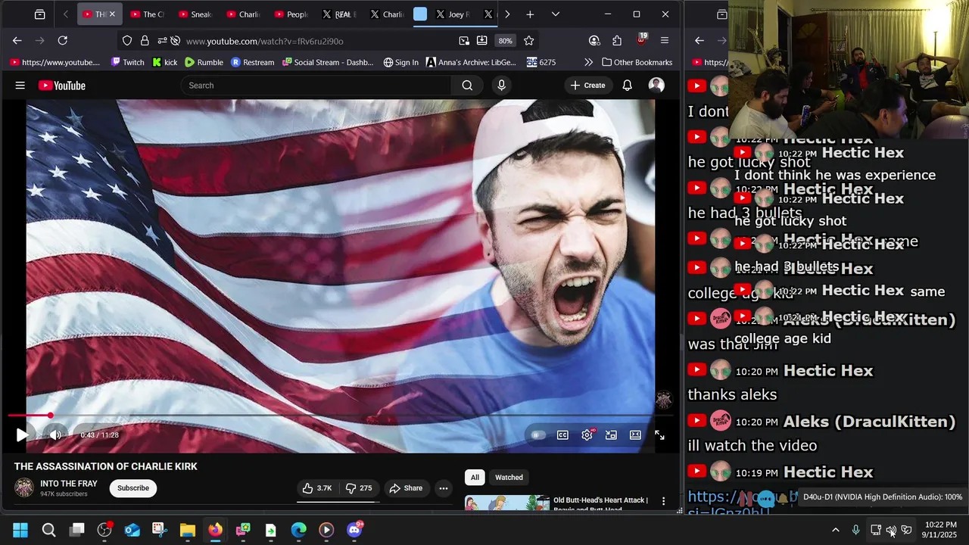Toggle microphone icon in system tray
This screenshot has width=969, height=545.
(x=855, y=530)
